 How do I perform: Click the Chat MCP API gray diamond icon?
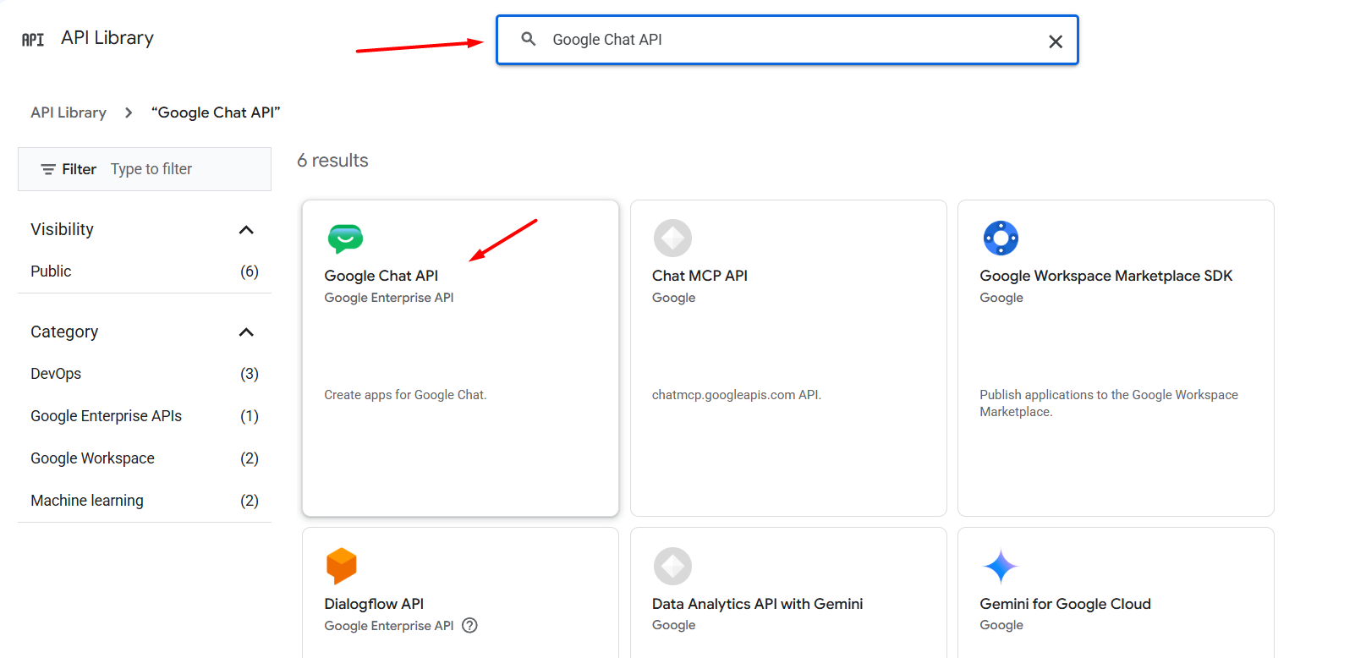pyautogui.click(x=672, y=239)
